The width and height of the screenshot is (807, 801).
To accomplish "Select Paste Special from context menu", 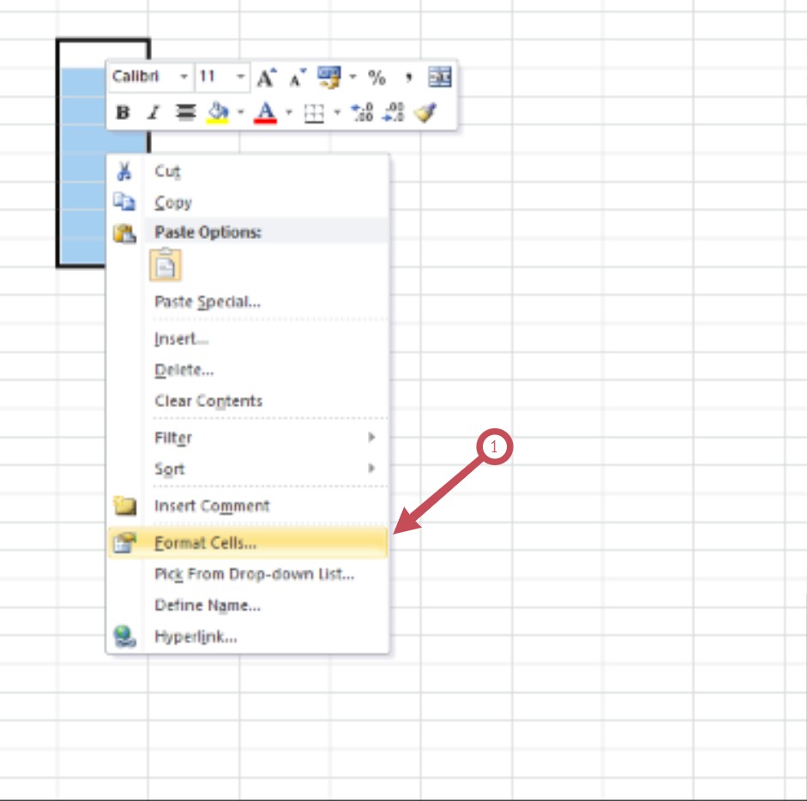I will [x=208, y=302].
